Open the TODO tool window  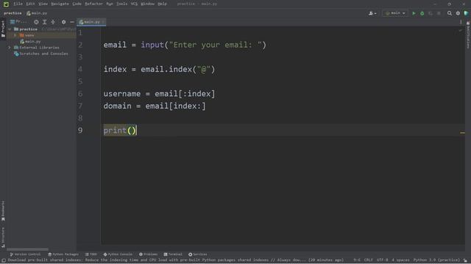91,254
